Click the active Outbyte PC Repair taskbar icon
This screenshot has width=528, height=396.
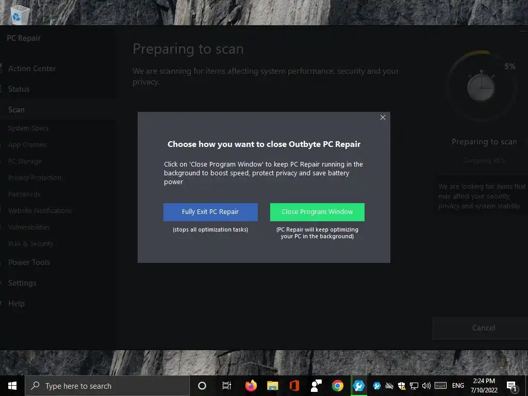(x=359, y=386)
